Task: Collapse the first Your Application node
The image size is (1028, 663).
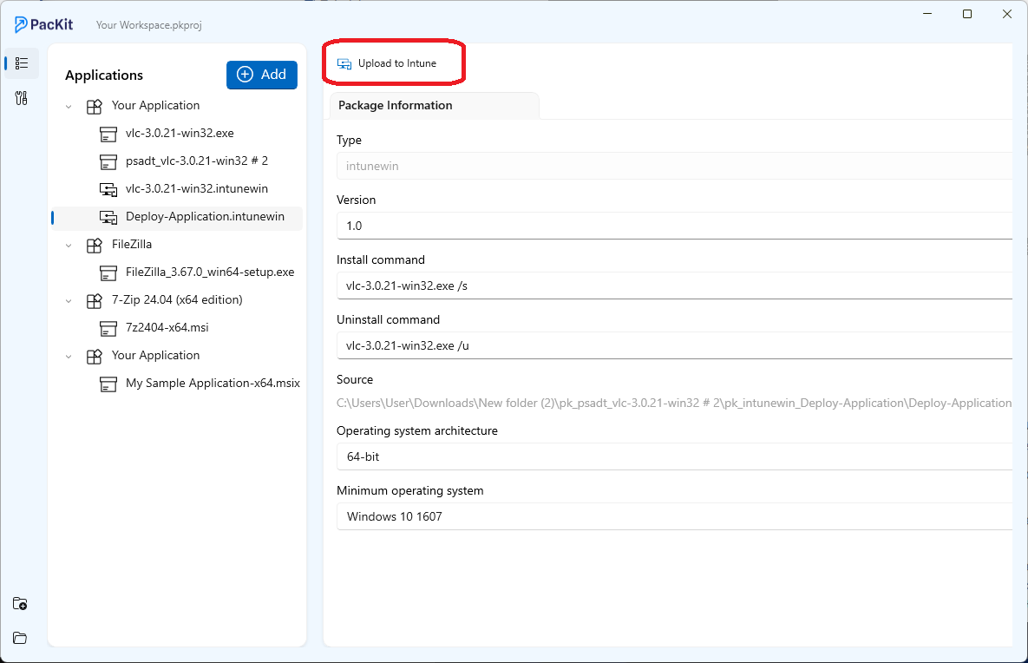Action: 69,106
